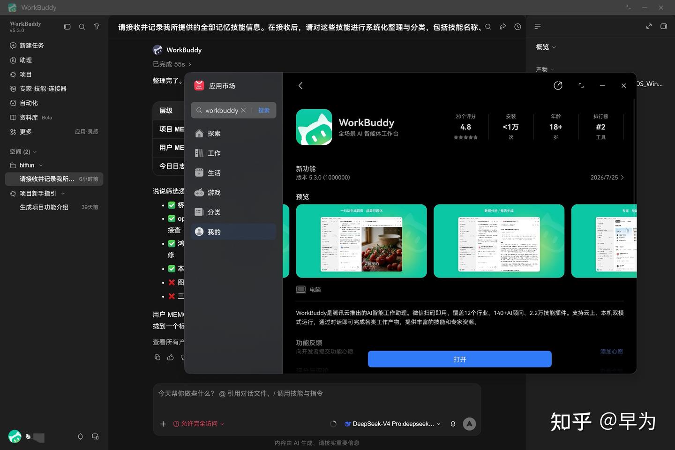
Task: Click the user avatar at sidebar bottom
Action: click(x=15, y=436)
